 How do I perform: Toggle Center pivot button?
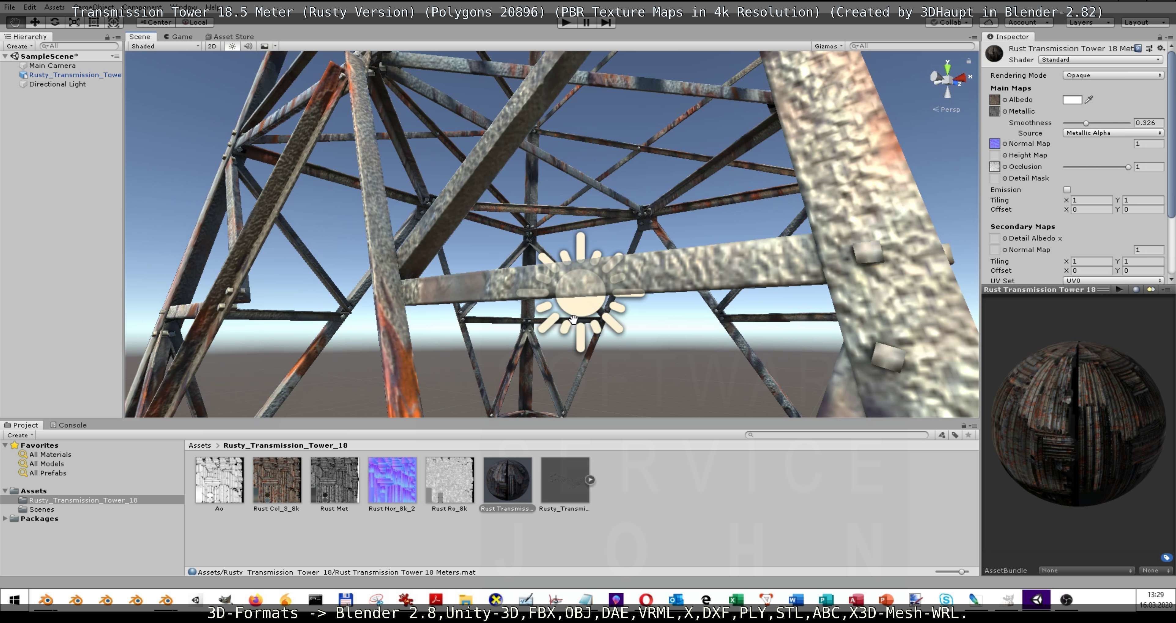click(155, 22)
